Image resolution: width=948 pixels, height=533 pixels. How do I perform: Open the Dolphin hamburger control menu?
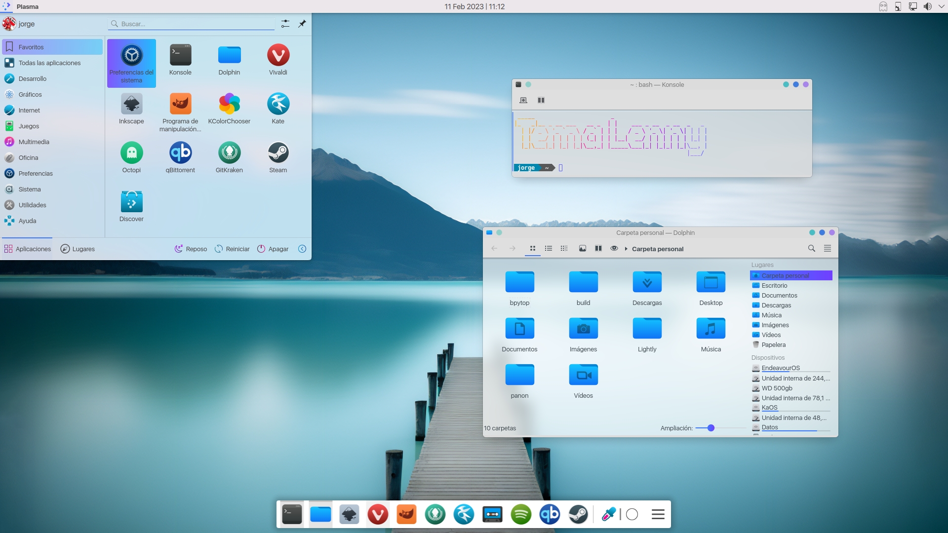(828, 249)
